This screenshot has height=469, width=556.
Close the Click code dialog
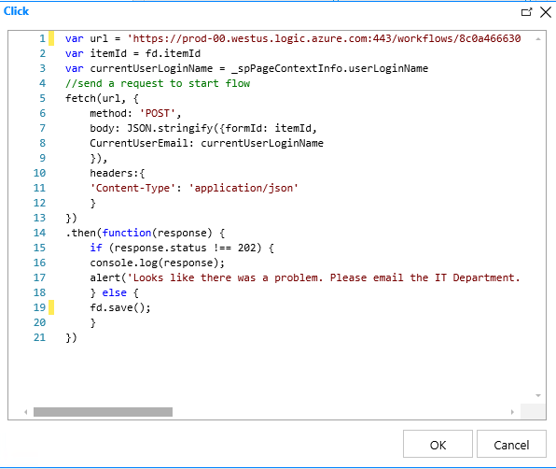546,12
